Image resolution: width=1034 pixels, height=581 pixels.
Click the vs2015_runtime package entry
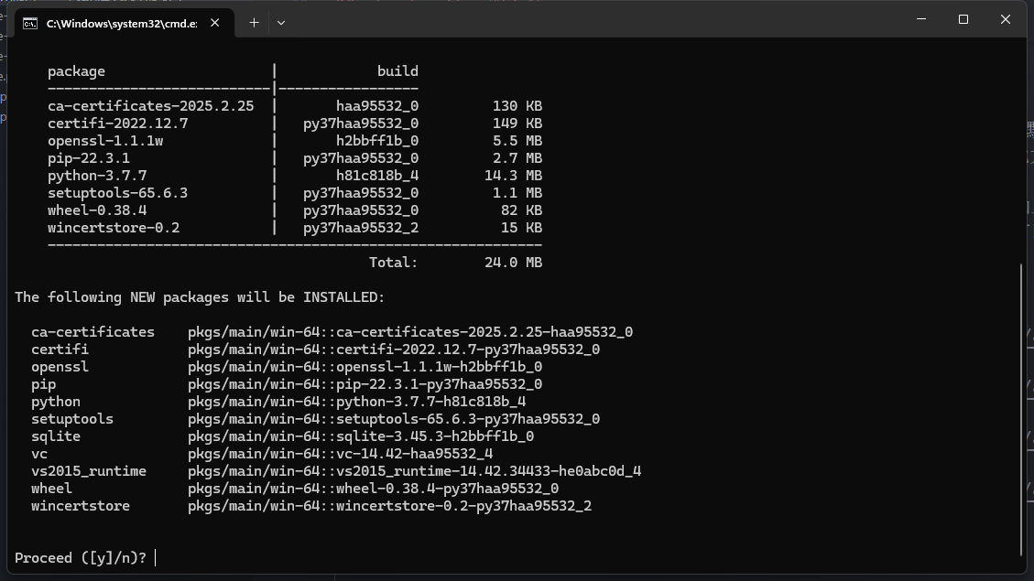click(89, 471)
